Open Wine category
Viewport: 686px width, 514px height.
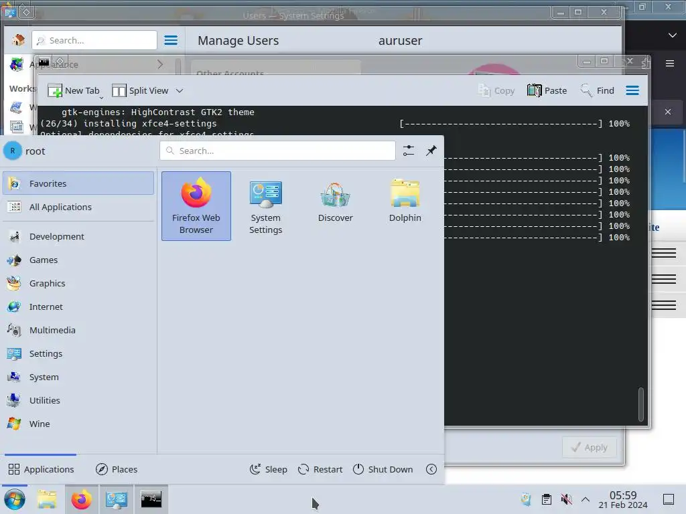pyautogui.click(x=78, y=424)
